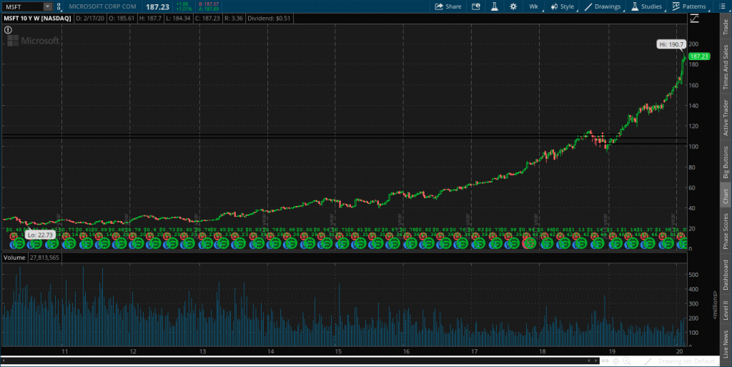The height and width of the screenshot is (367, 732).
Task: Open the Drawing set: Default selector
Action: click(x=686, y=361)
